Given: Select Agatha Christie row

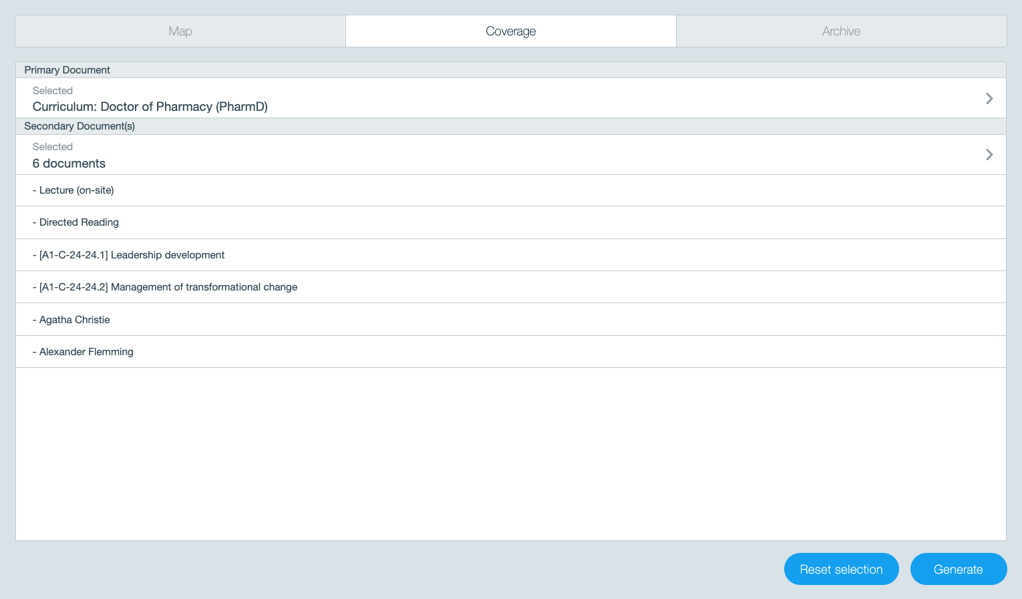Looking at the screenshot, I should click(511, 320).
